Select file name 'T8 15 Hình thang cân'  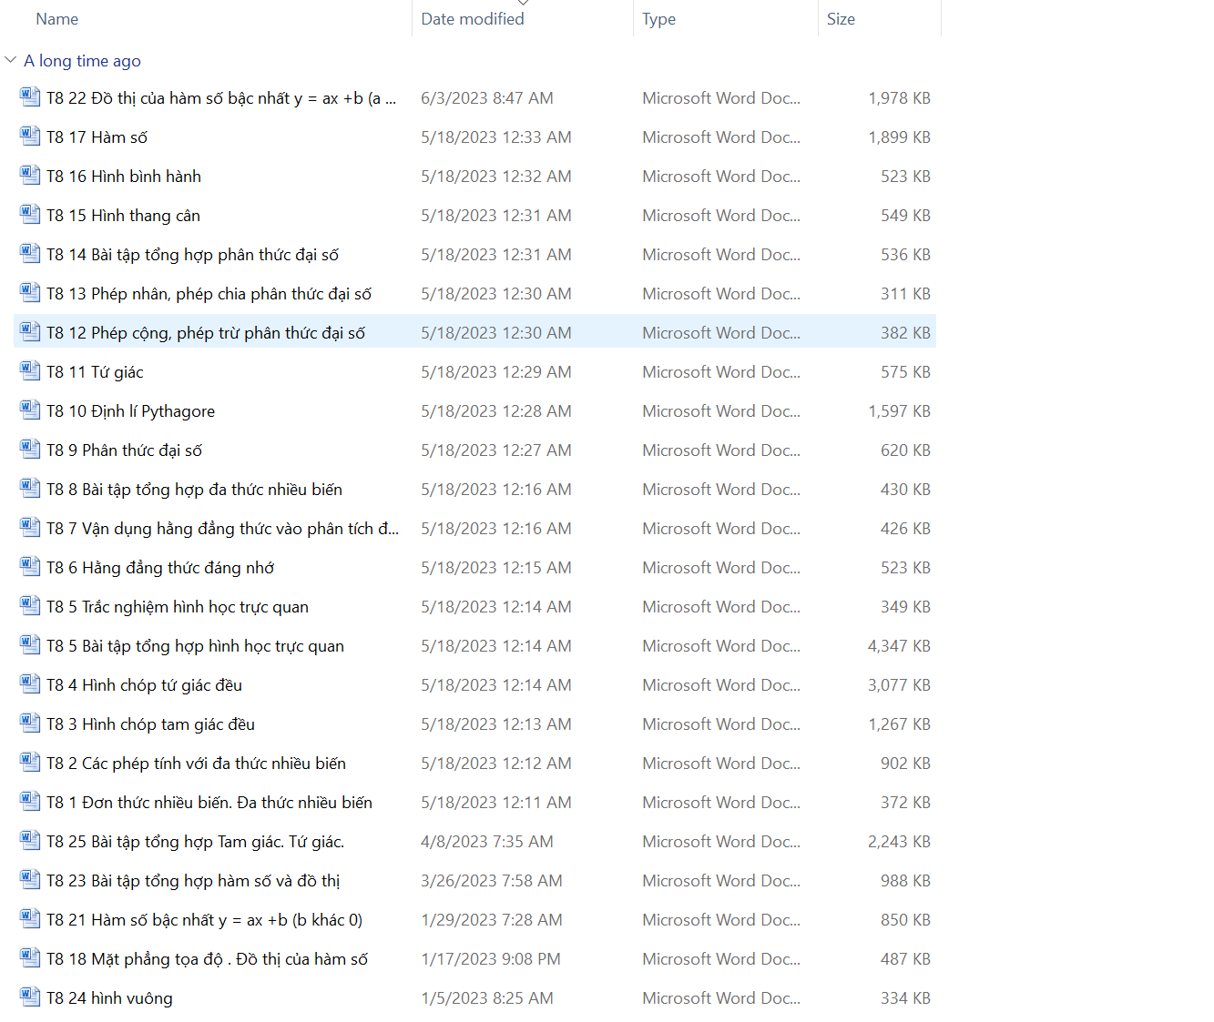123,216
